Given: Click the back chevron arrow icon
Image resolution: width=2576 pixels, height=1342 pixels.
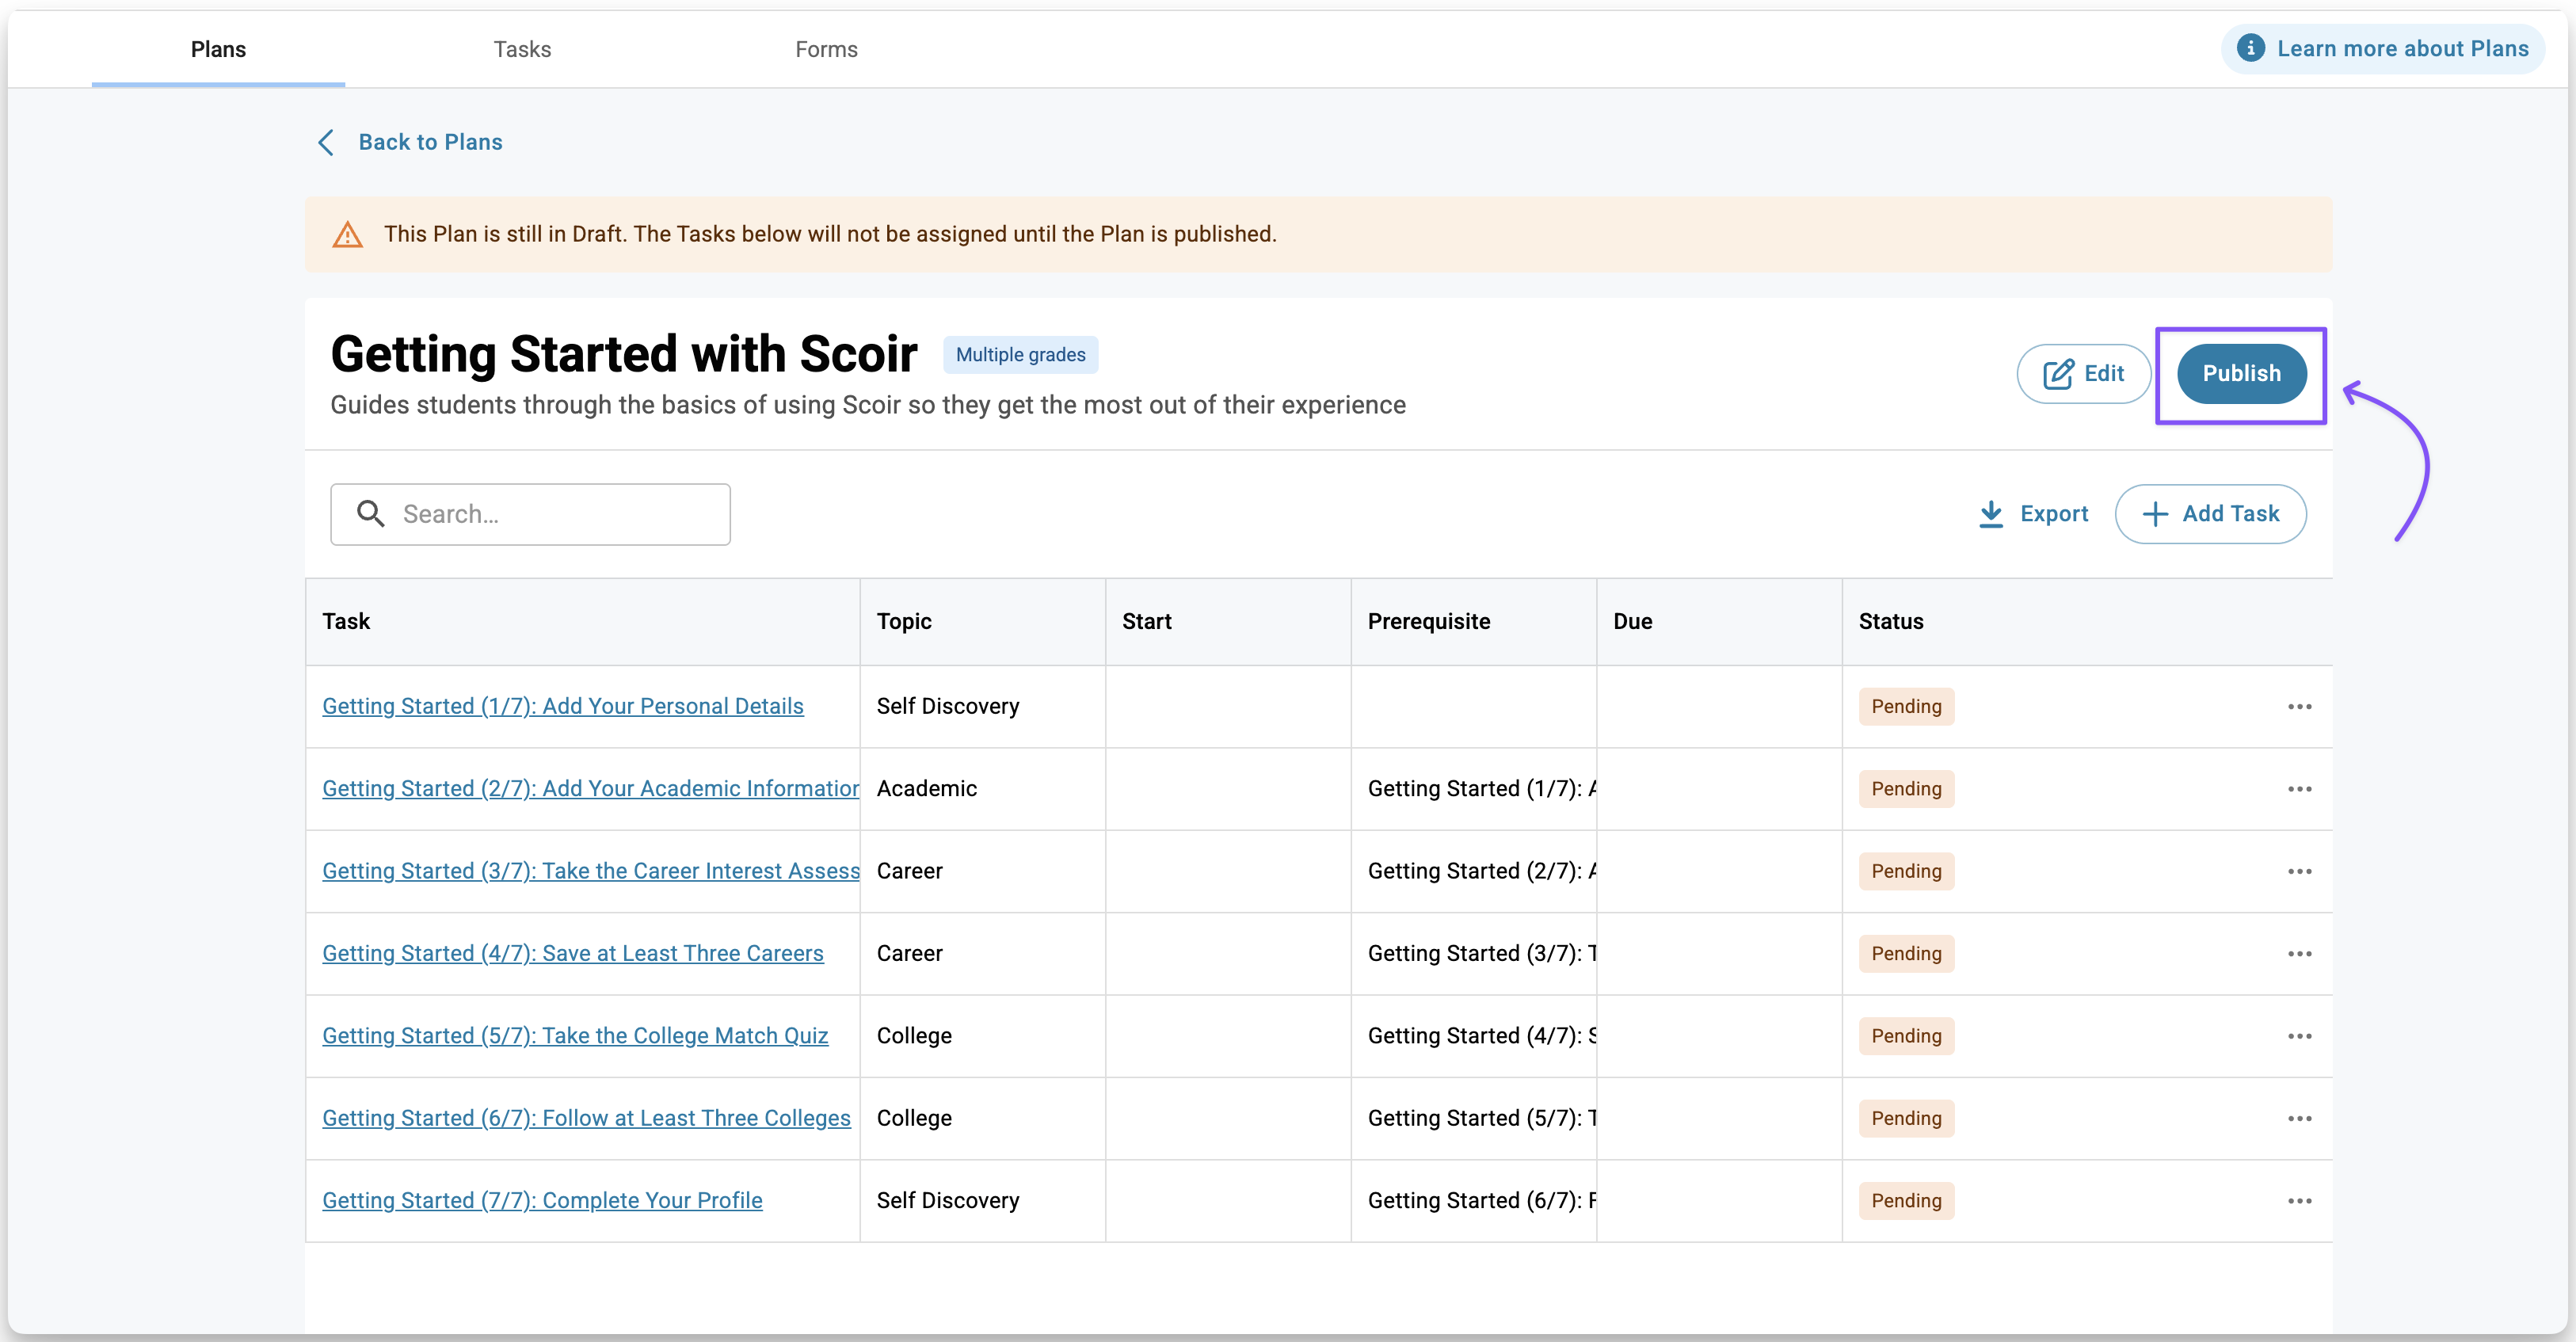Looking at the screenshot, I should pos(326,142).
